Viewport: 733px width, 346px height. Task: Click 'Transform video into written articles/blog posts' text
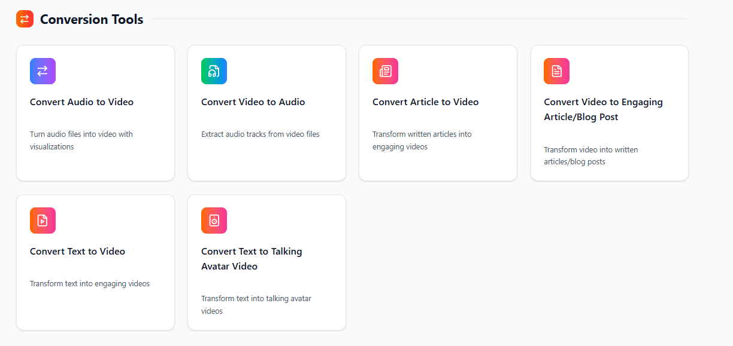[x=590, y=155]
